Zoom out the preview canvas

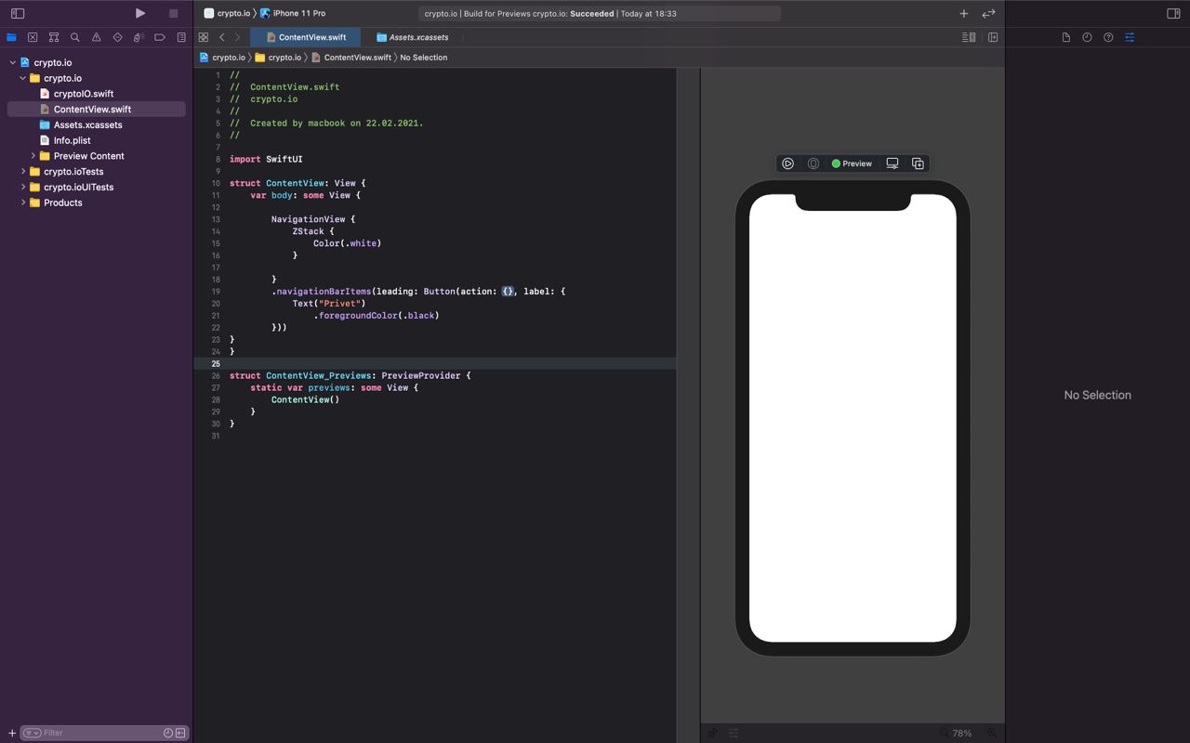click(944, 733)
